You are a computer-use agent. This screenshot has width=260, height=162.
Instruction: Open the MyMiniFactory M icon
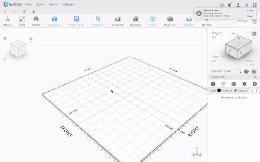(221, 5)
